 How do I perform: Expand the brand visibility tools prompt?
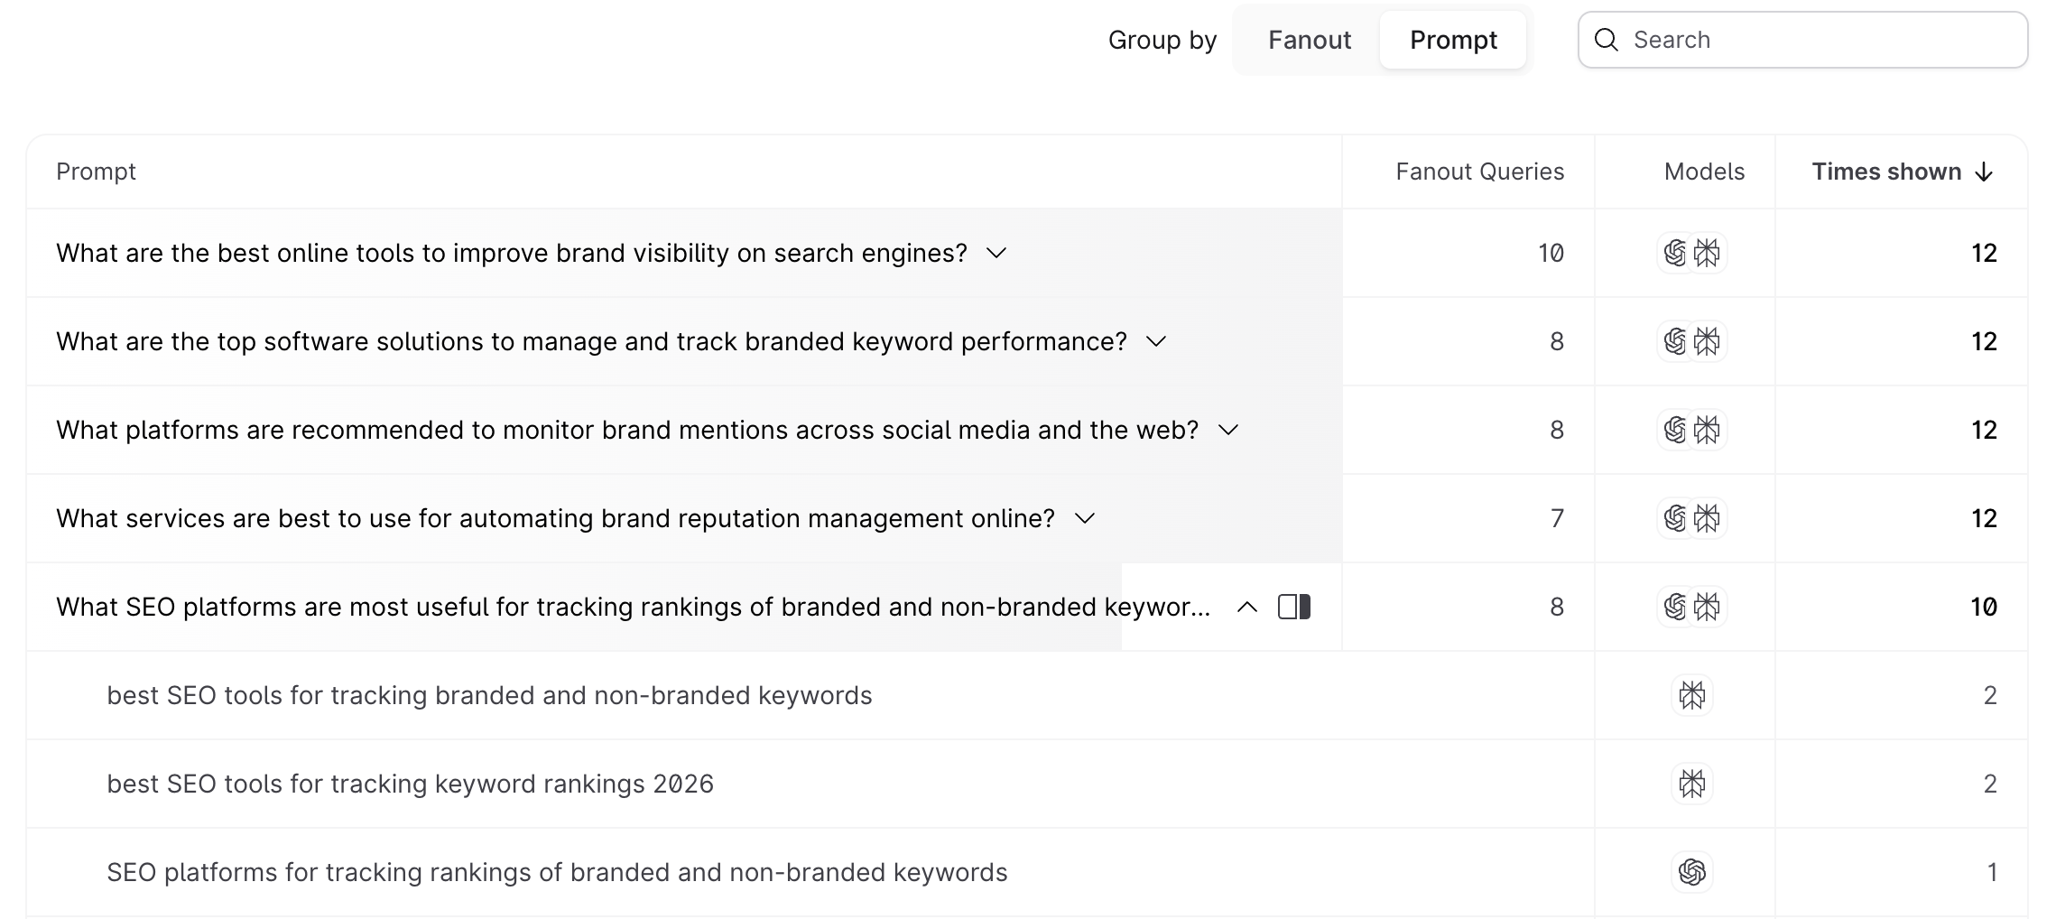coord(996,253)
